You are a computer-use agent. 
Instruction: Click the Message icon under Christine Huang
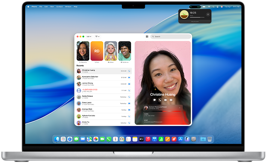[154, 100]
